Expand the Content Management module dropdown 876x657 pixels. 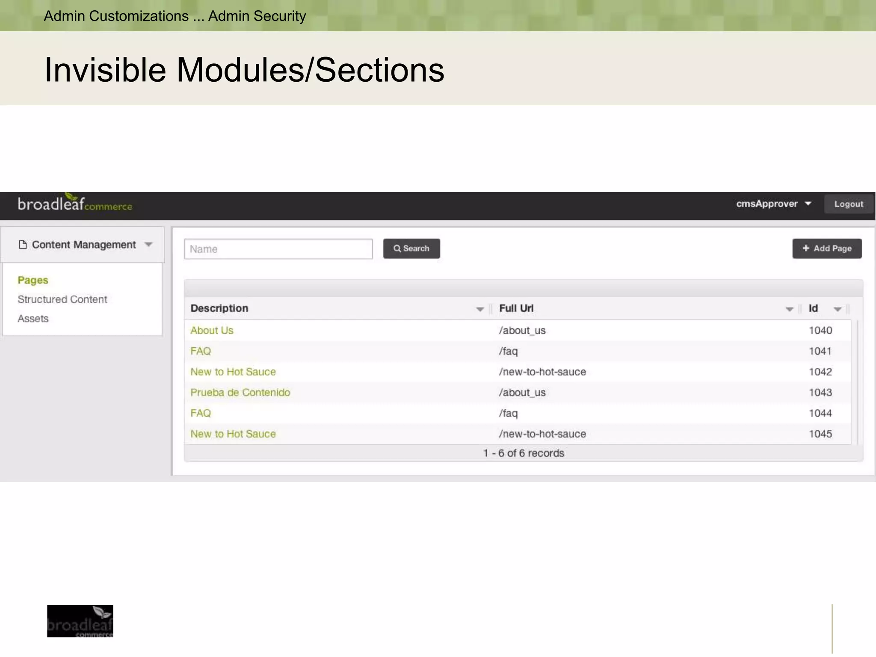click(x=148, y=245)
